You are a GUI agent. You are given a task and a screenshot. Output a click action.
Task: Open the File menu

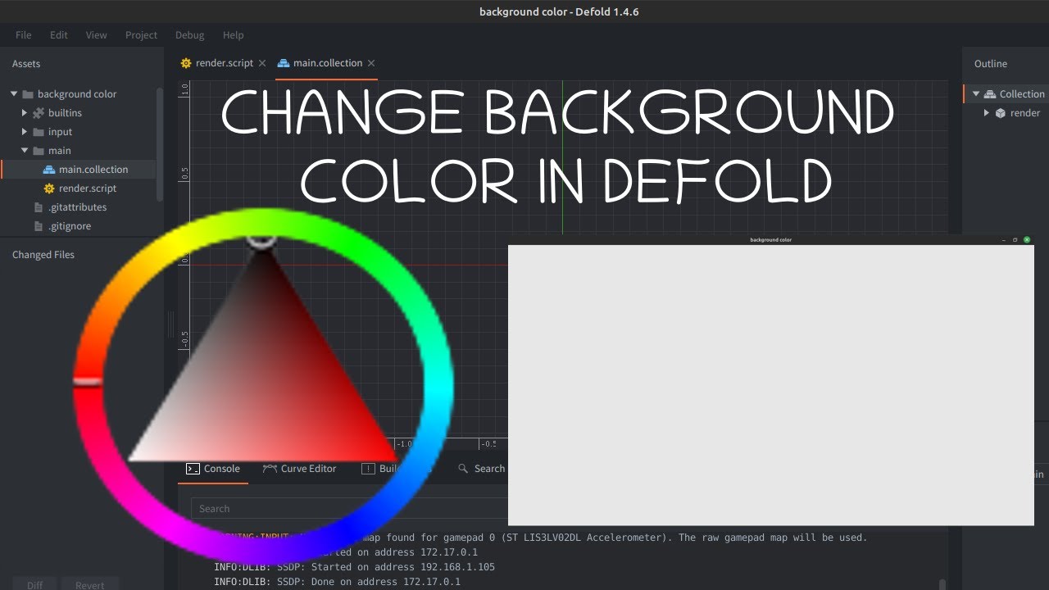(x=24, y=35)
